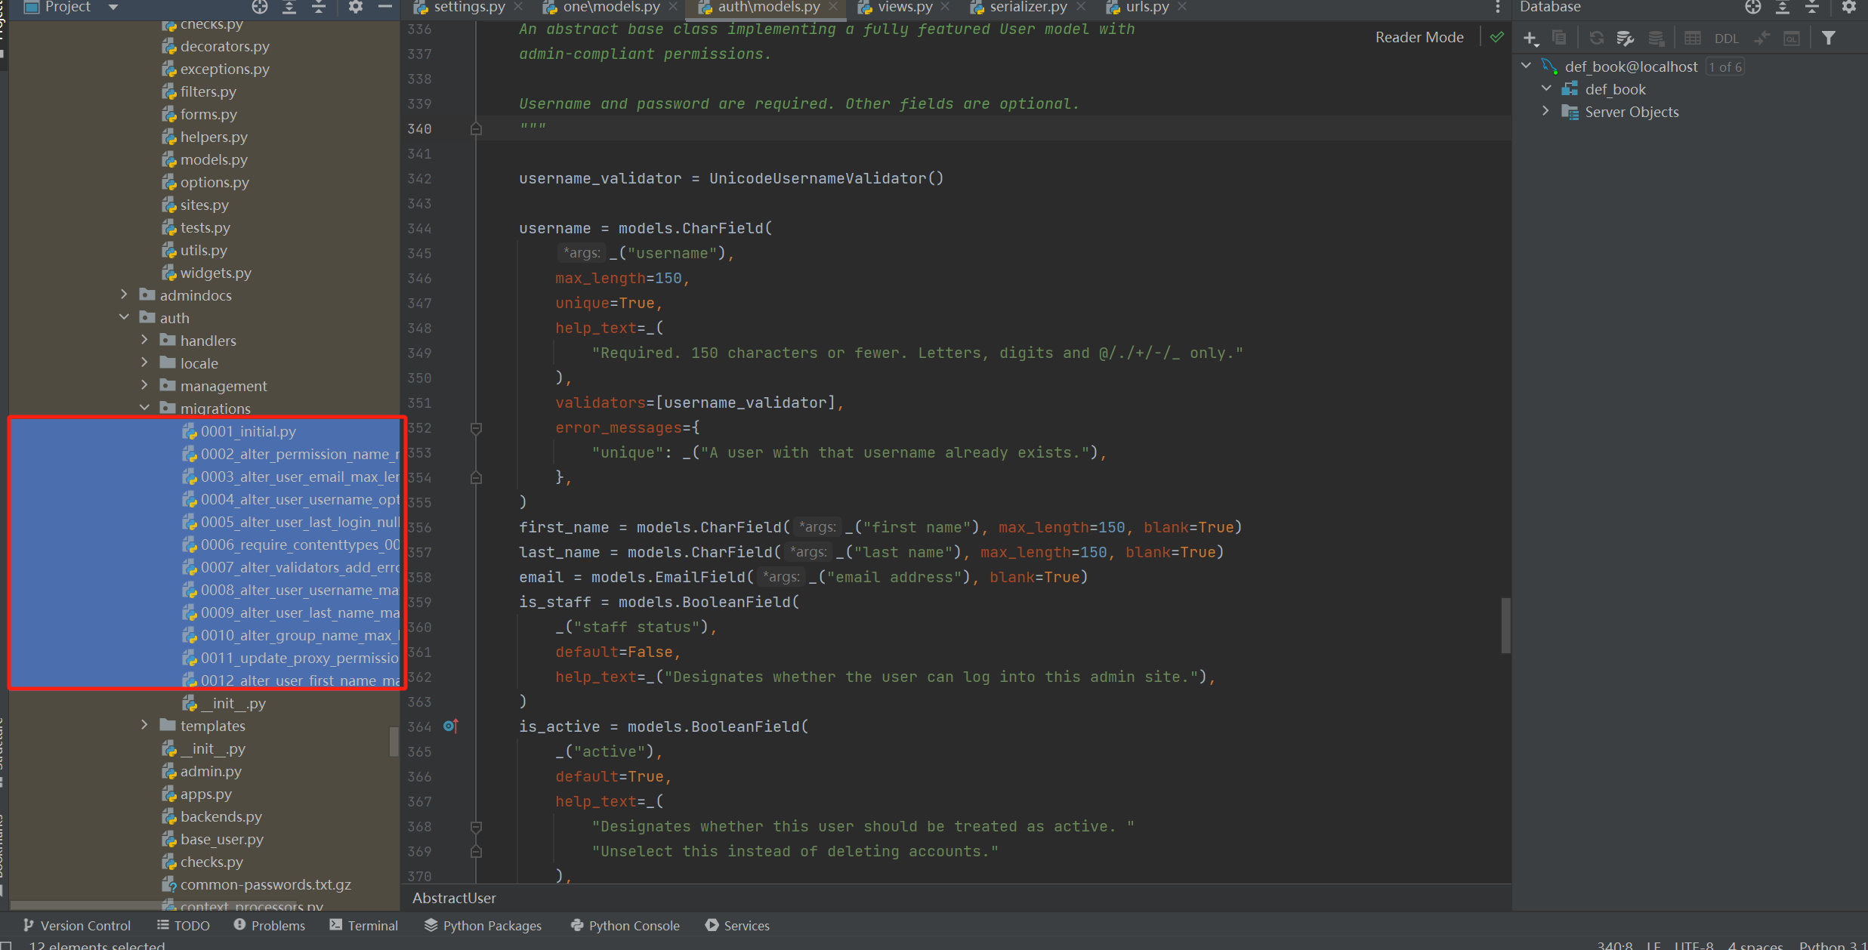Click Collapse All in Project panel
Screen dimensions: 1868x950
pyautogui.click(x=319, y=7)
